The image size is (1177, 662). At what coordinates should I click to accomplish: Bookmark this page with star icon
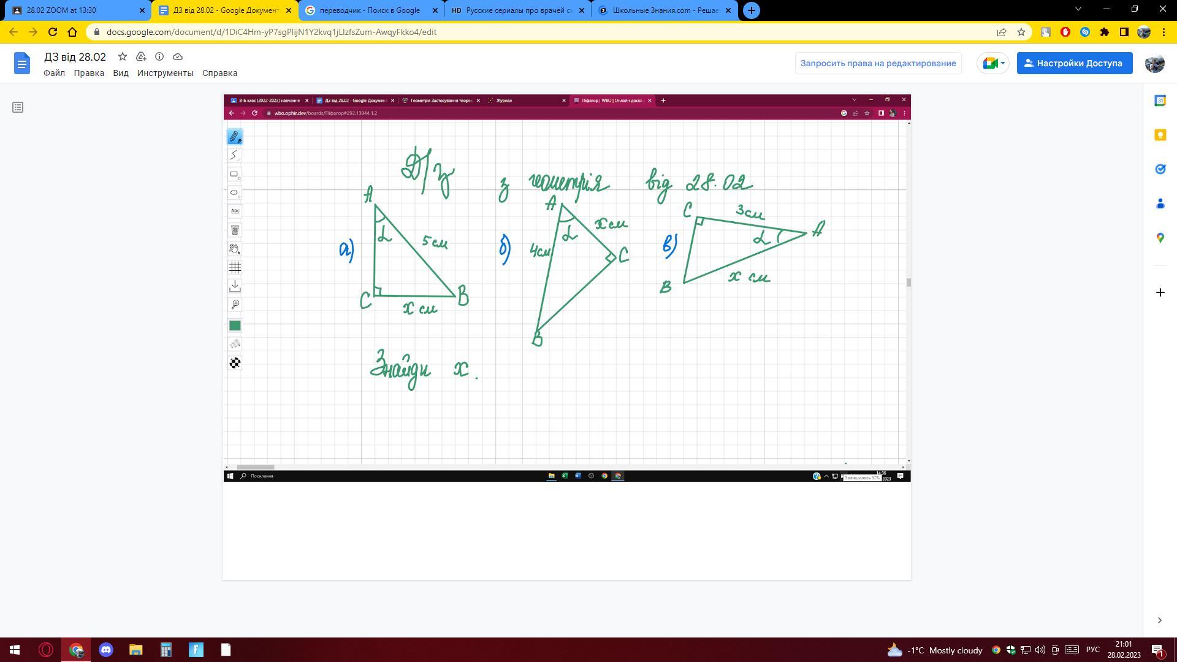1021,32
